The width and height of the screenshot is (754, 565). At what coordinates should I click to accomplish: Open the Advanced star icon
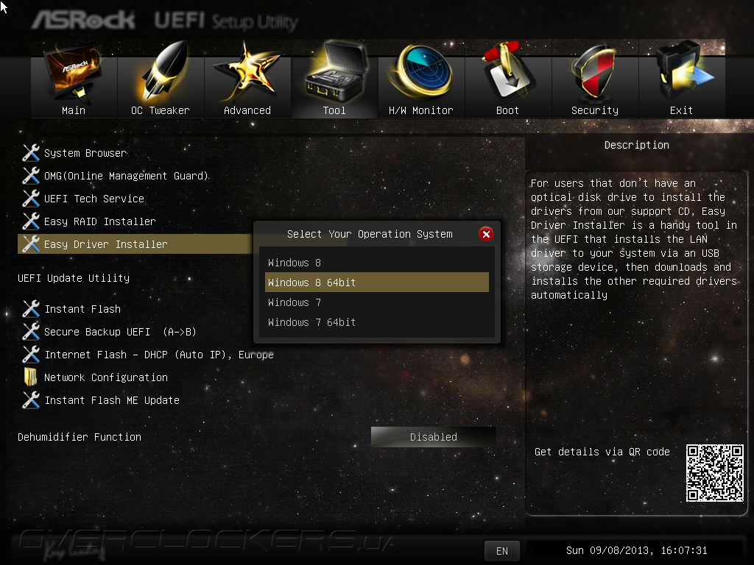pos(247,72)
